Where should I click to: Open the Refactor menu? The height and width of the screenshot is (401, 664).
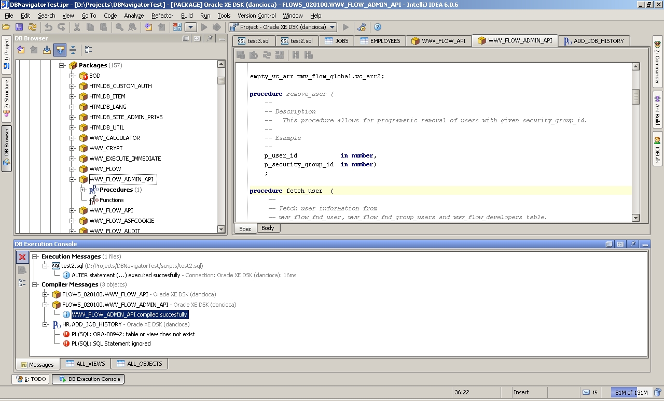(x=162, y=16)
